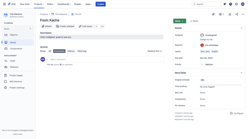Click The Massive breadcrumb link
Image resolution: width=248 pixels, height=139 pixels.
click(59, 14)
